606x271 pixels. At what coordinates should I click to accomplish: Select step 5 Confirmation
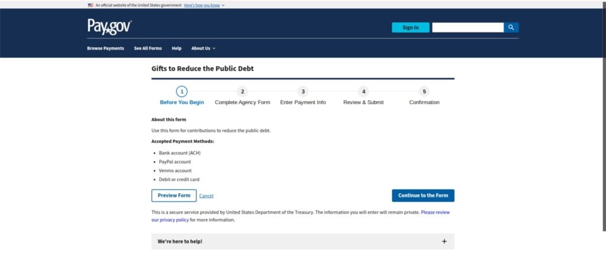coord(424,96)
